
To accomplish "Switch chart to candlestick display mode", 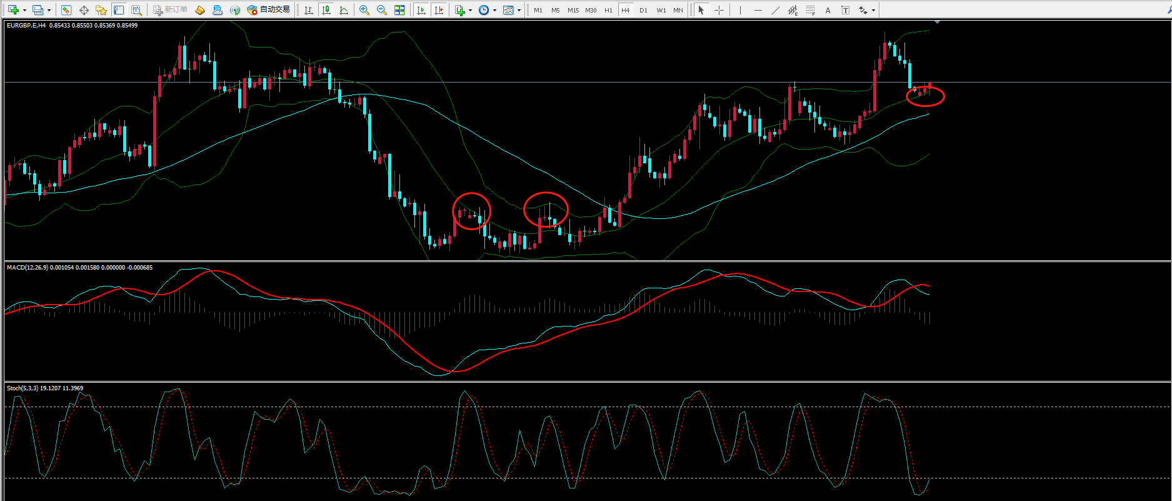I will coord(326,10).
